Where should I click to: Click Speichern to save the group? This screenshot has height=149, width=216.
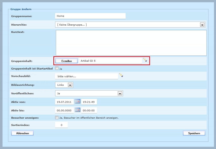click(194, 133)
